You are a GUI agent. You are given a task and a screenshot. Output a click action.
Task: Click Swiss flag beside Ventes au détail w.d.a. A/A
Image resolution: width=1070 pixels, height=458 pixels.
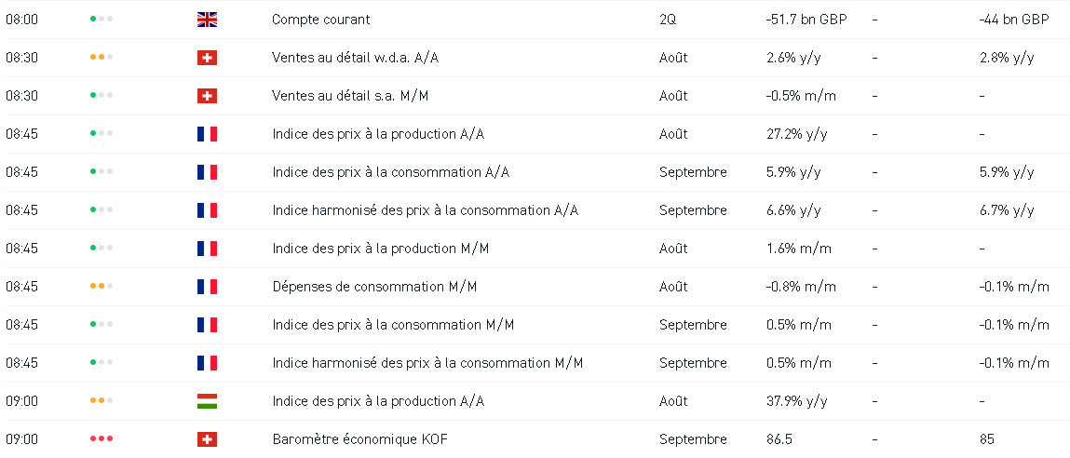point(207,58)
